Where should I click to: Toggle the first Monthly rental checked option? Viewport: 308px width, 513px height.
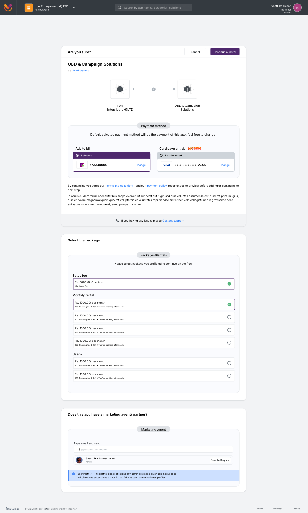(229, 305)
